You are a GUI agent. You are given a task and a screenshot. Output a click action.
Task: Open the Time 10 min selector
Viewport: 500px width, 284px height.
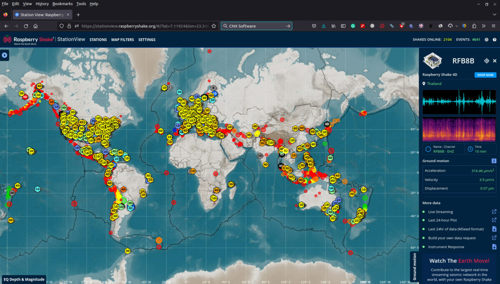481,149
